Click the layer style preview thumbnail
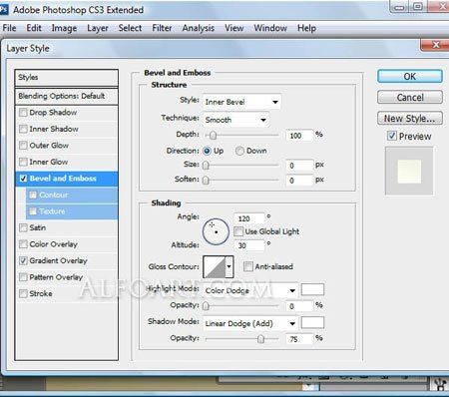449x397 pixels. 409,172
